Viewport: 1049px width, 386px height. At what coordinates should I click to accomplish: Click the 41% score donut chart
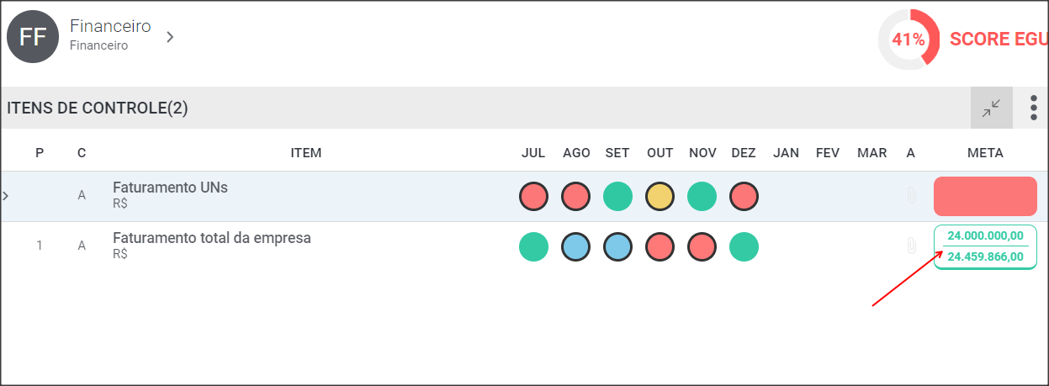(x=909, y=40)
